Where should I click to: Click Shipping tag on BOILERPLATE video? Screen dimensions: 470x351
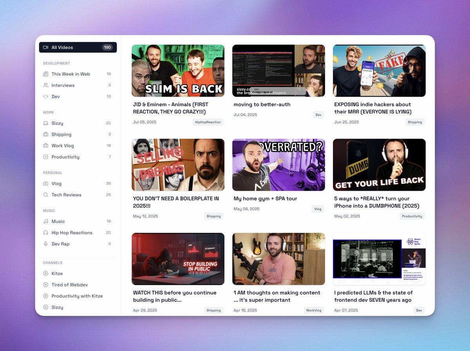pos(214,216)
